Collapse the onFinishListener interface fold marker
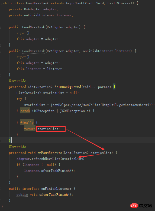Viewport: 155px width, 211px height. click(x=1, y=189)
